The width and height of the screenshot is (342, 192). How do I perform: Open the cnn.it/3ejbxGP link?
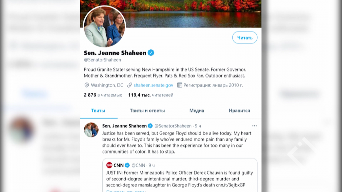pyautogui.click(x=231, y=185)
